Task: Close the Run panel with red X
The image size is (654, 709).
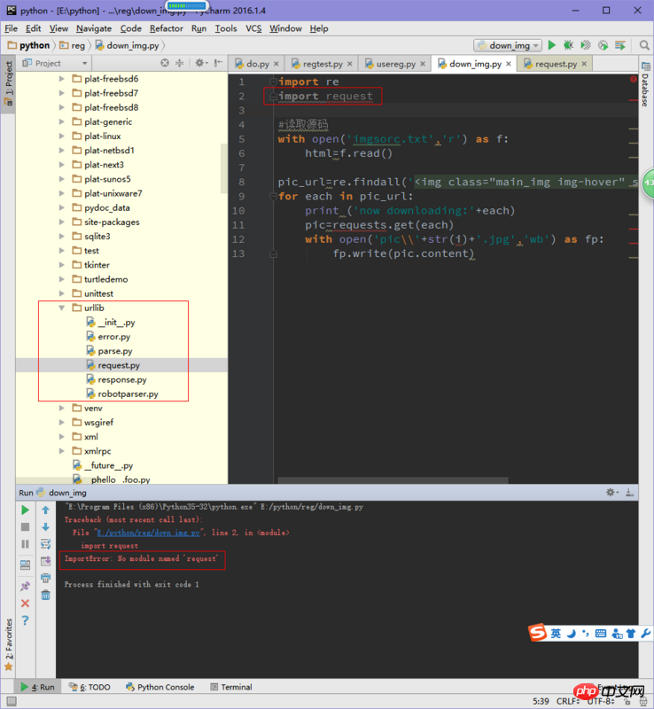Action: coord(25,604)
